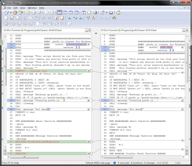The height and width of the screenshot is (166, 192).
Task: Click the document icon left of File menu
Action: point(4,8)
